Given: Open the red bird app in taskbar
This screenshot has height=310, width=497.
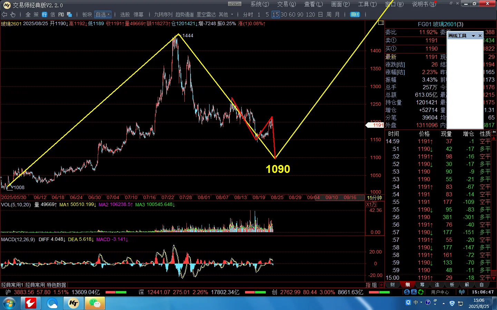Looking at the screenshot, I should 31,303.
